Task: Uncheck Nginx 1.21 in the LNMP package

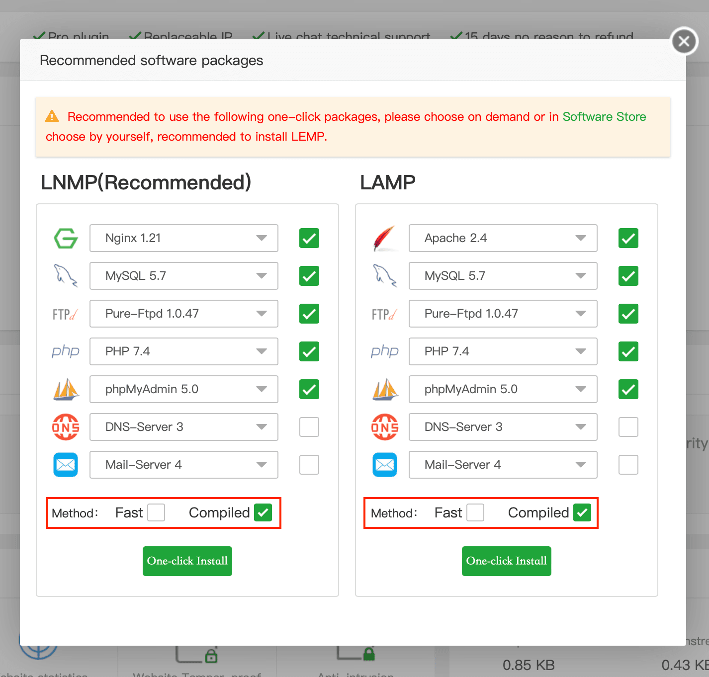Action: click(309, 238)
